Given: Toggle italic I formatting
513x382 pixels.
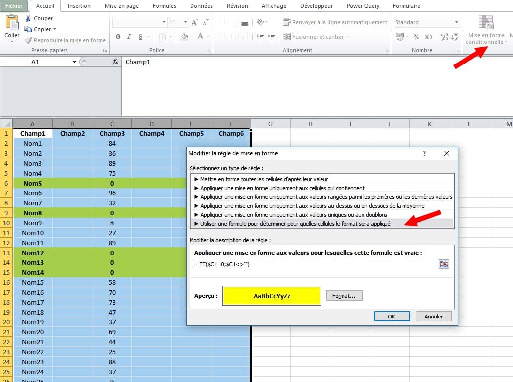Looking at the screenshot, I should tap(129, 37).
